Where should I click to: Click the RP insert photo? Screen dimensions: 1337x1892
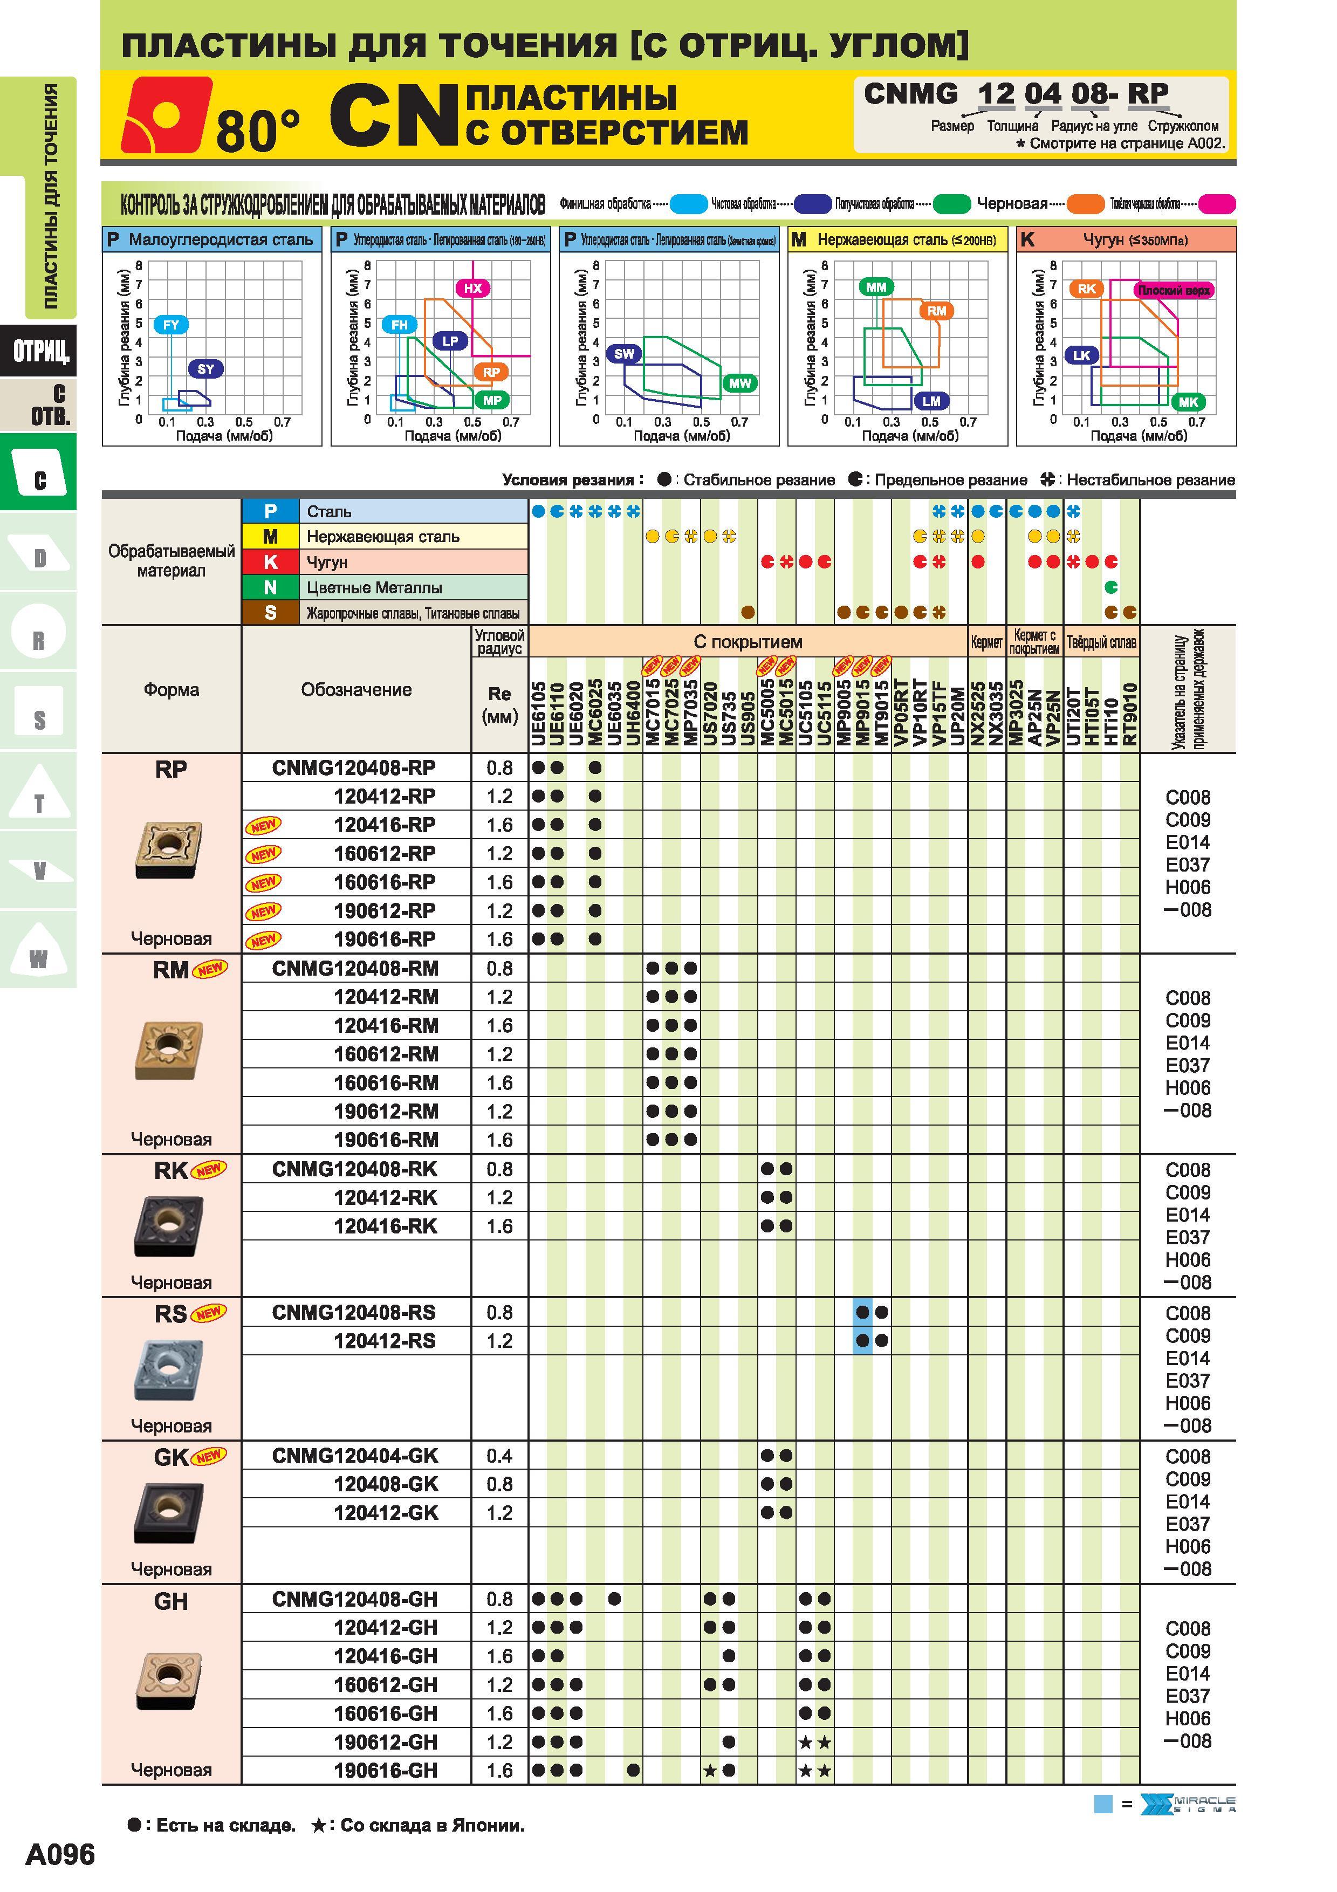tap(168, 849)
